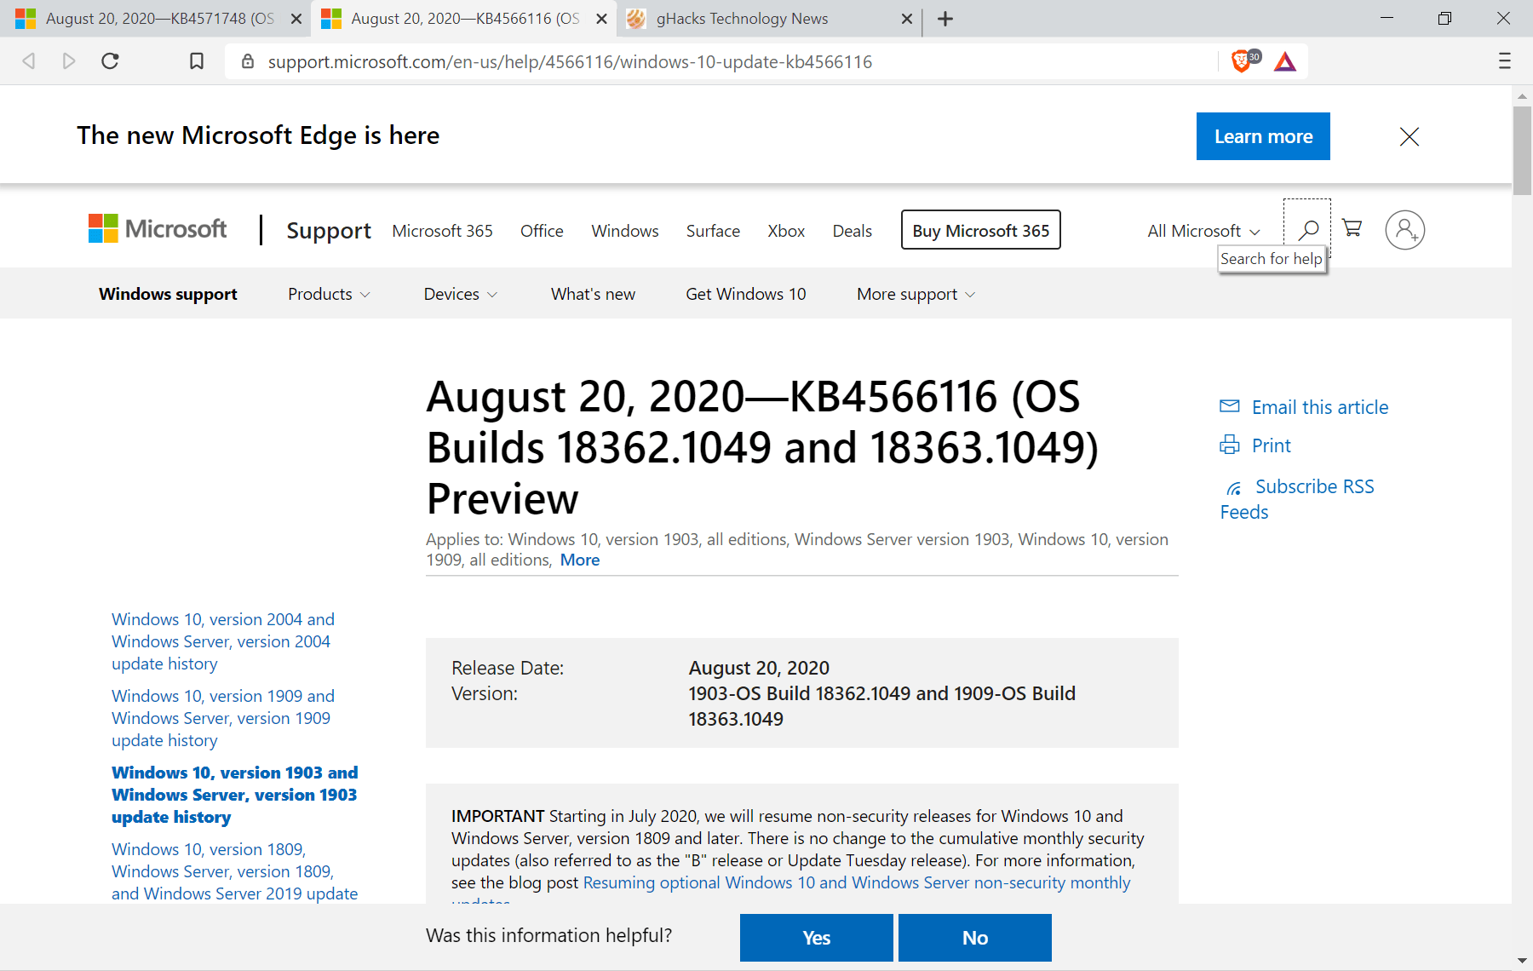Bookmark this page
Image resolution: width=1533 pixels, height=971 pixels.
(197, 61)
